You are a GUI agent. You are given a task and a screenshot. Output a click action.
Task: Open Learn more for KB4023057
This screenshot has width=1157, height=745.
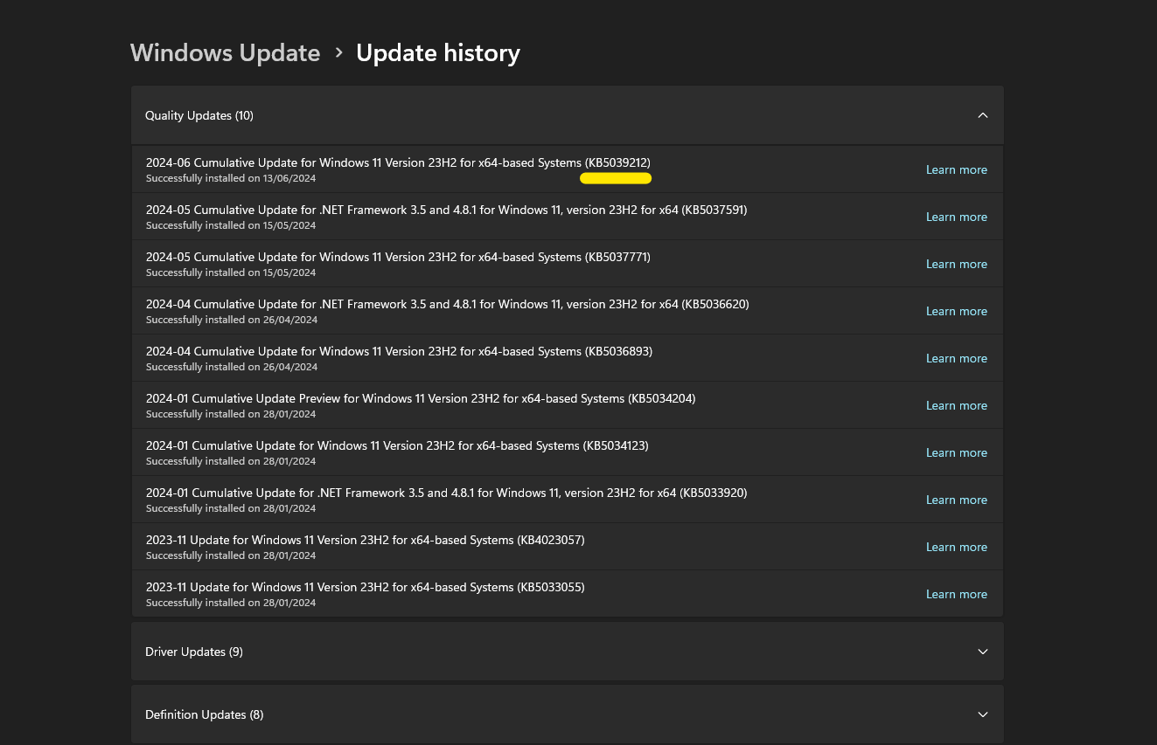[956, 547]
